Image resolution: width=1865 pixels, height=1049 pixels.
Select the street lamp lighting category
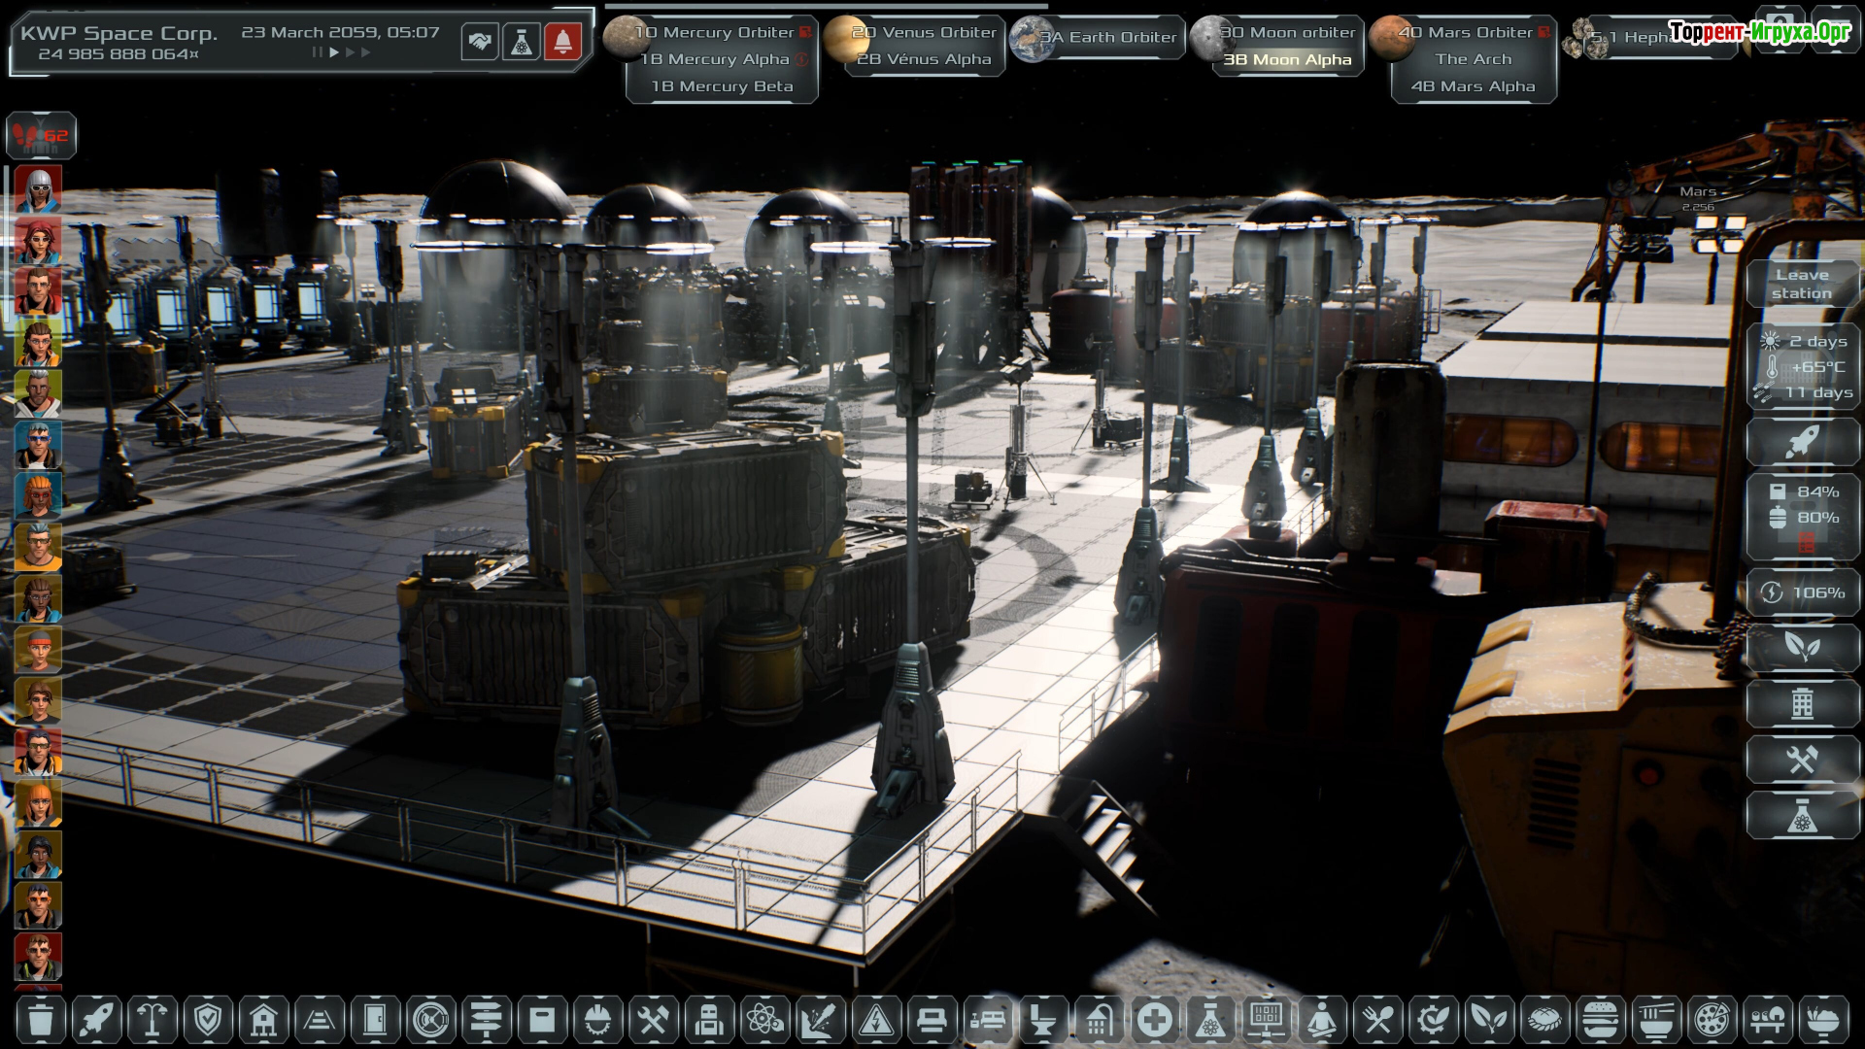152,1020
